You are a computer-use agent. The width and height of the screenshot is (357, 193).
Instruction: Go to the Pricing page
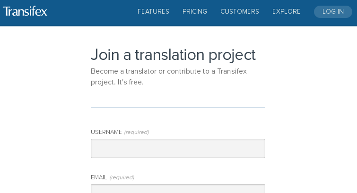tap(195, 12)
